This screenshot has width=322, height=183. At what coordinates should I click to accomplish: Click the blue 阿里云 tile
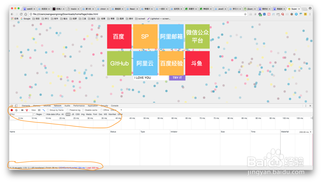point(145,63)
